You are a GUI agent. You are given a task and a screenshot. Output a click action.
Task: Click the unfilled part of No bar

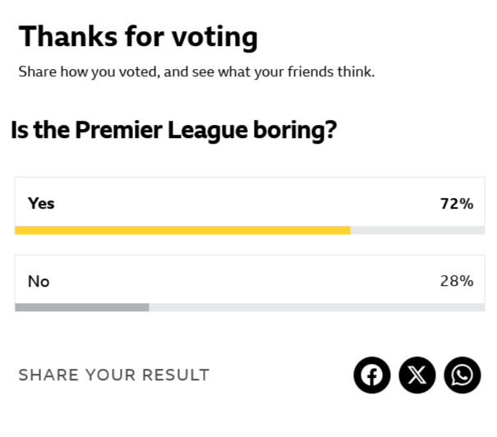(x=317, y=307)
